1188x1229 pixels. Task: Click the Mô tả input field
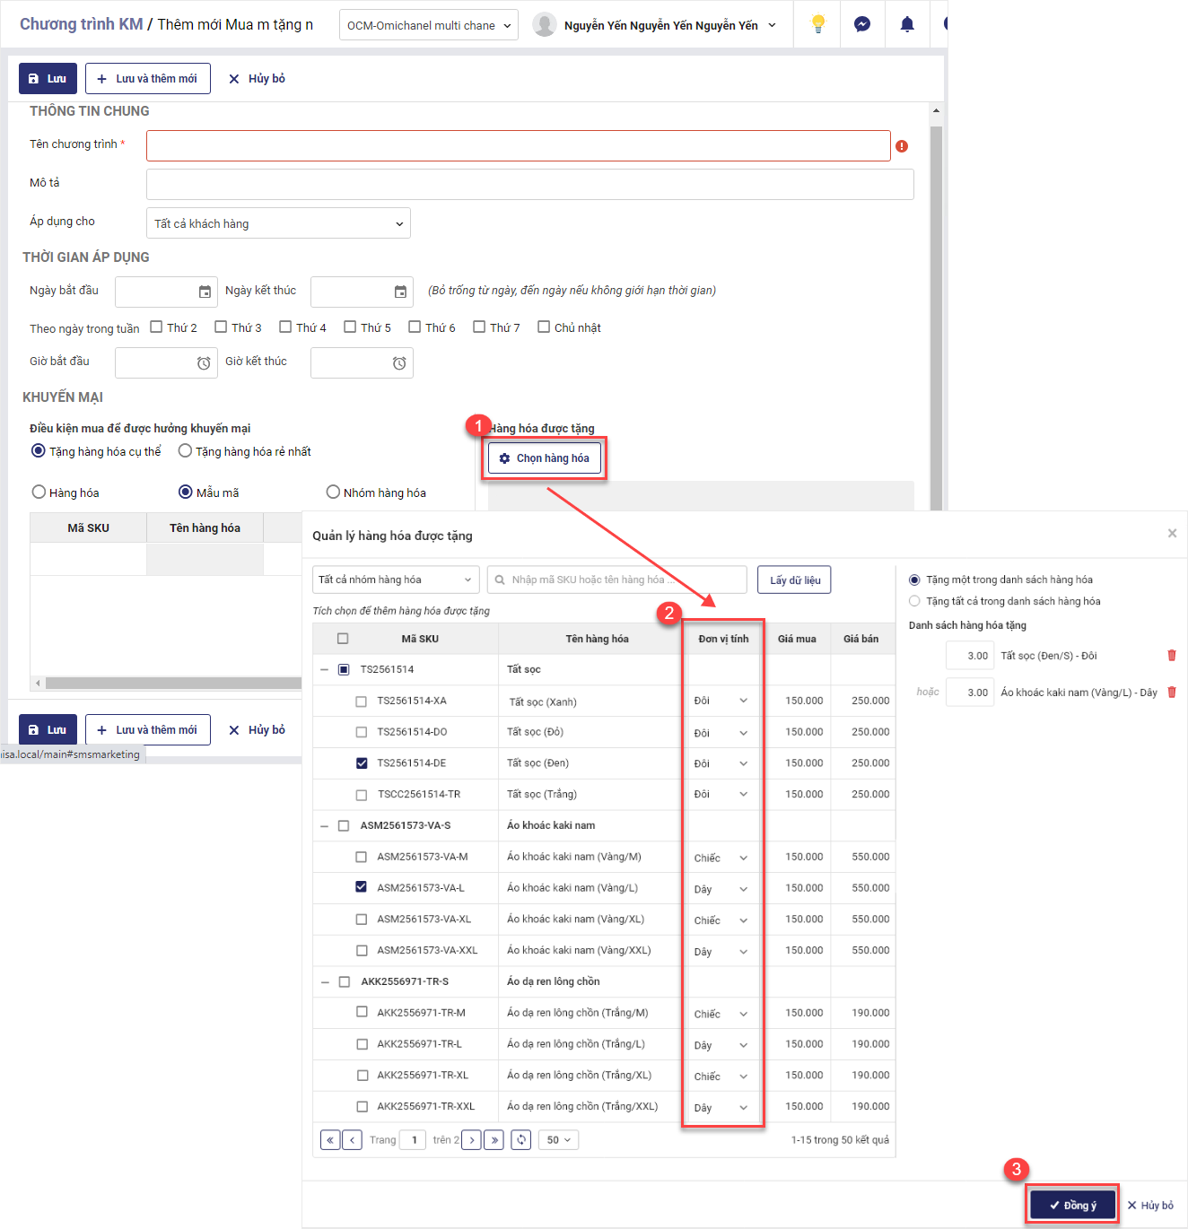click(x=530, y=185)
